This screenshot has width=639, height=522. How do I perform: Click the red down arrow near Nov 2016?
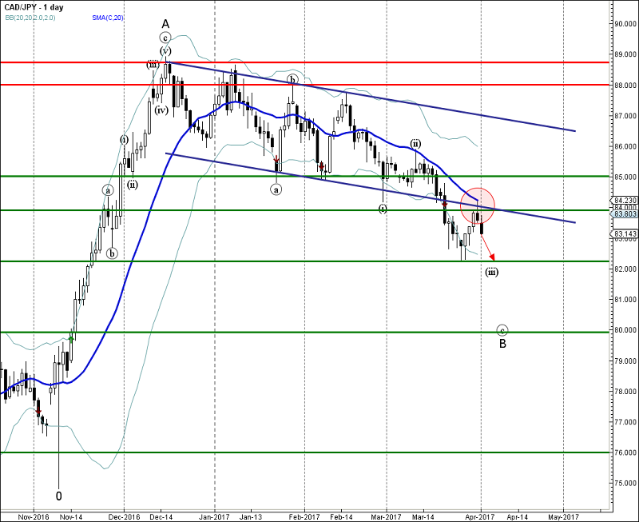click(38, 411)
